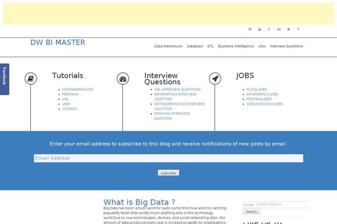Open the Business Intelligence menu

pos(236,46)
